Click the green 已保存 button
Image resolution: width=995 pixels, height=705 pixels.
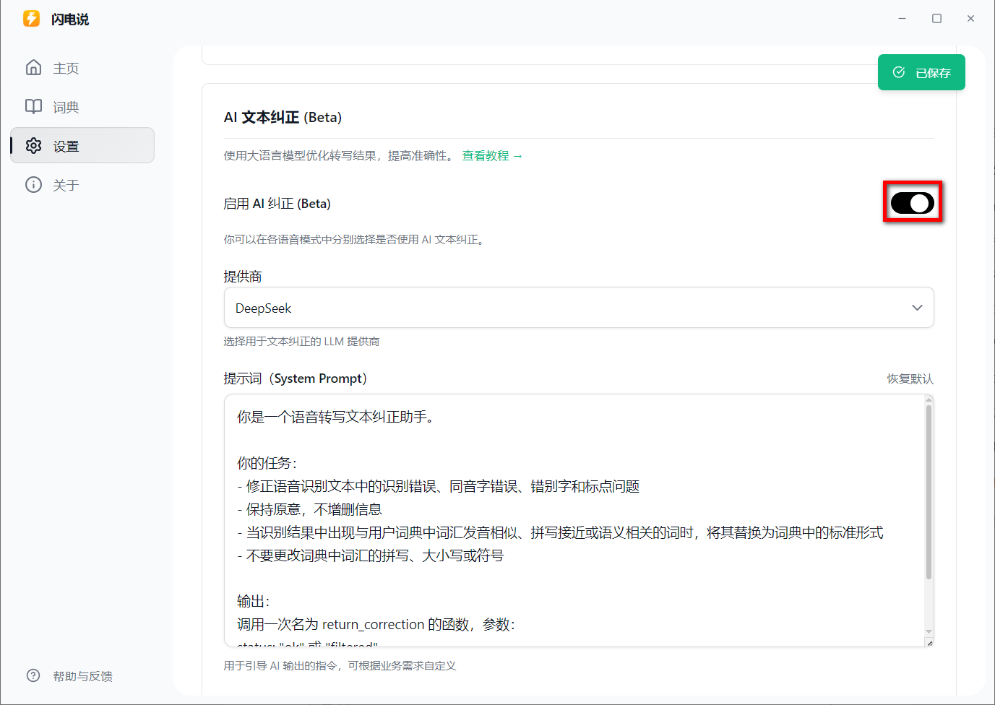tap(921, 72)
